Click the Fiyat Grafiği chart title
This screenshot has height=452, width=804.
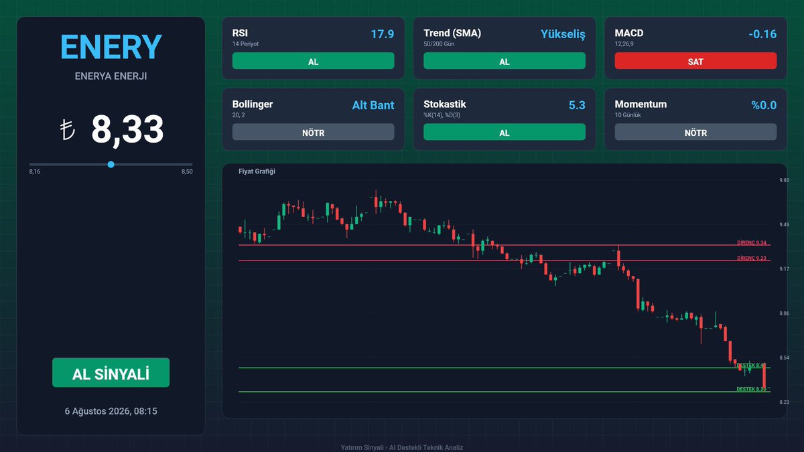pyautogui.click(x=257, y=171)
